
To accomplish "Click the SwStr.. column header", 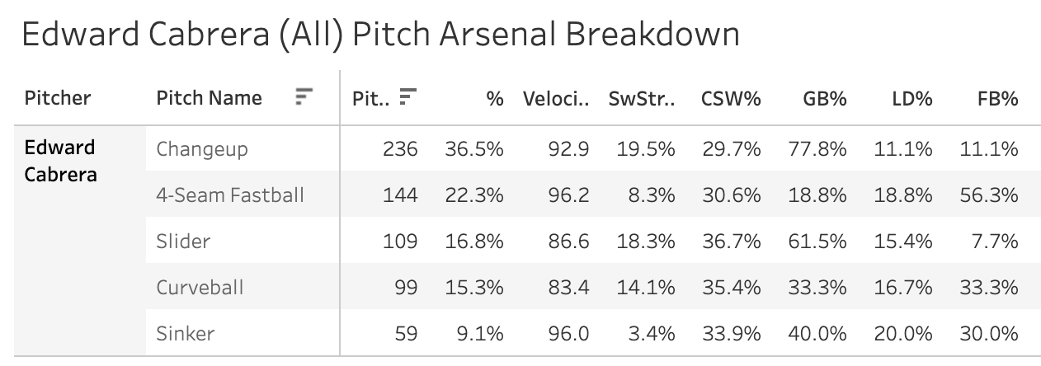I will click(642, 99).
